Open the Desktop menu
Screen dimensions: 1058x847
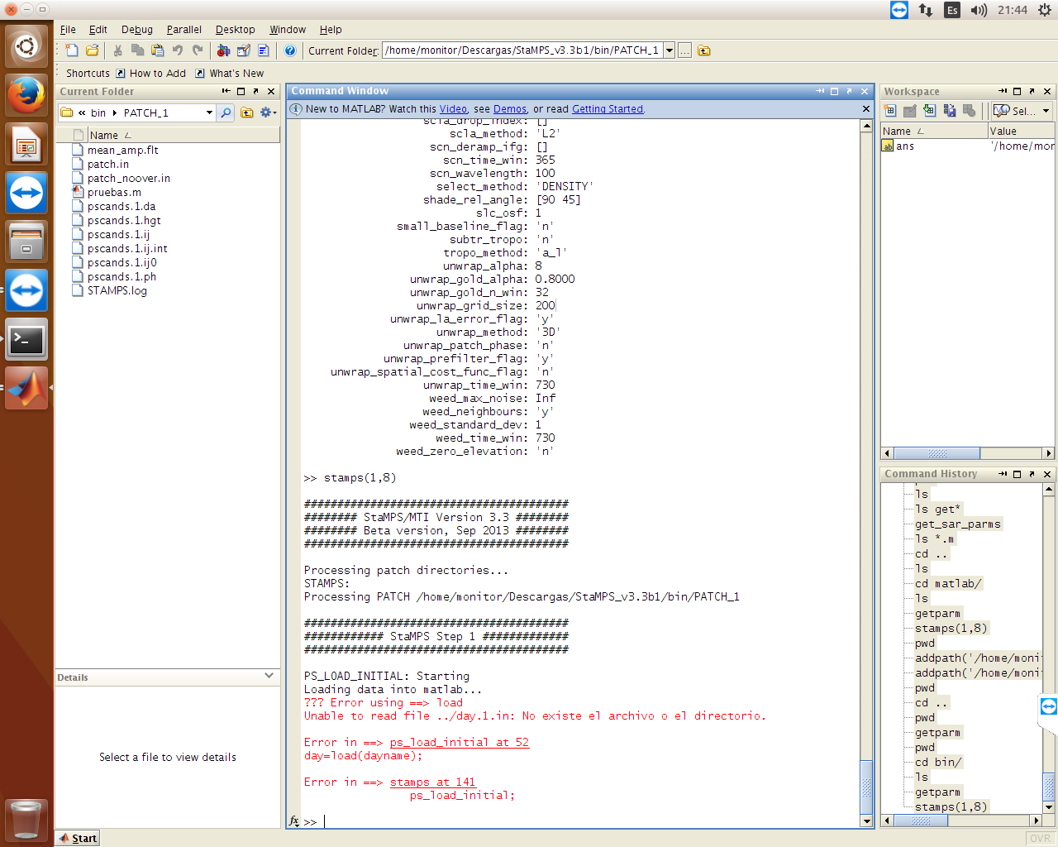pyautogui.click(x=236, y=29)
